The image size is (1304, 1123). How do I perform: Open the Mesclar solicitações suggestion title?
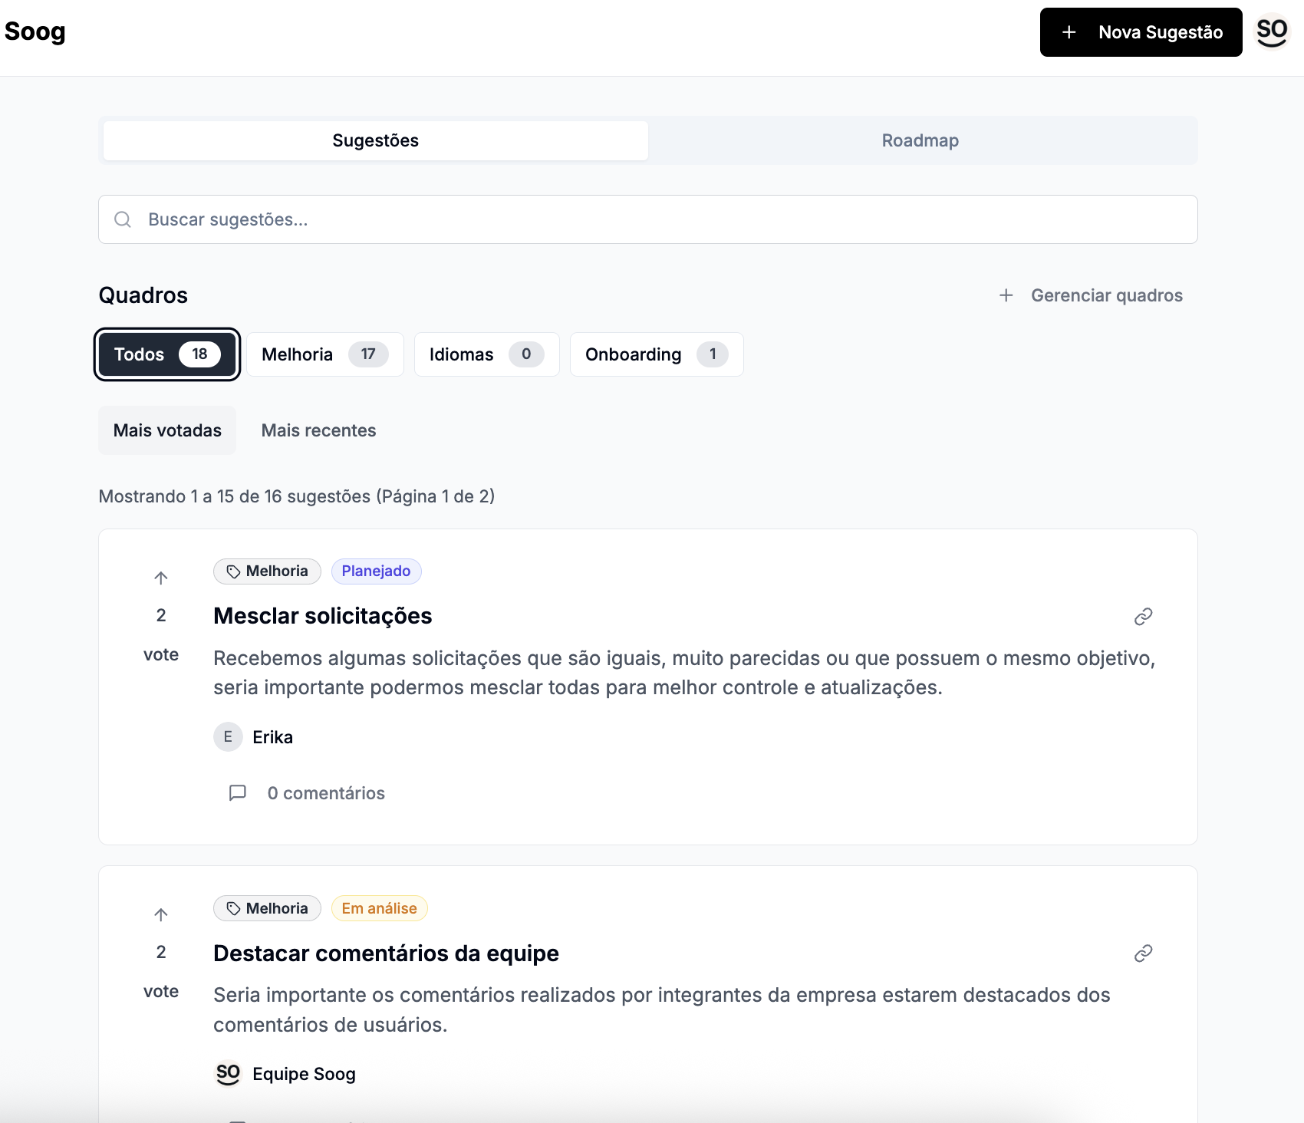pos(323,616)
